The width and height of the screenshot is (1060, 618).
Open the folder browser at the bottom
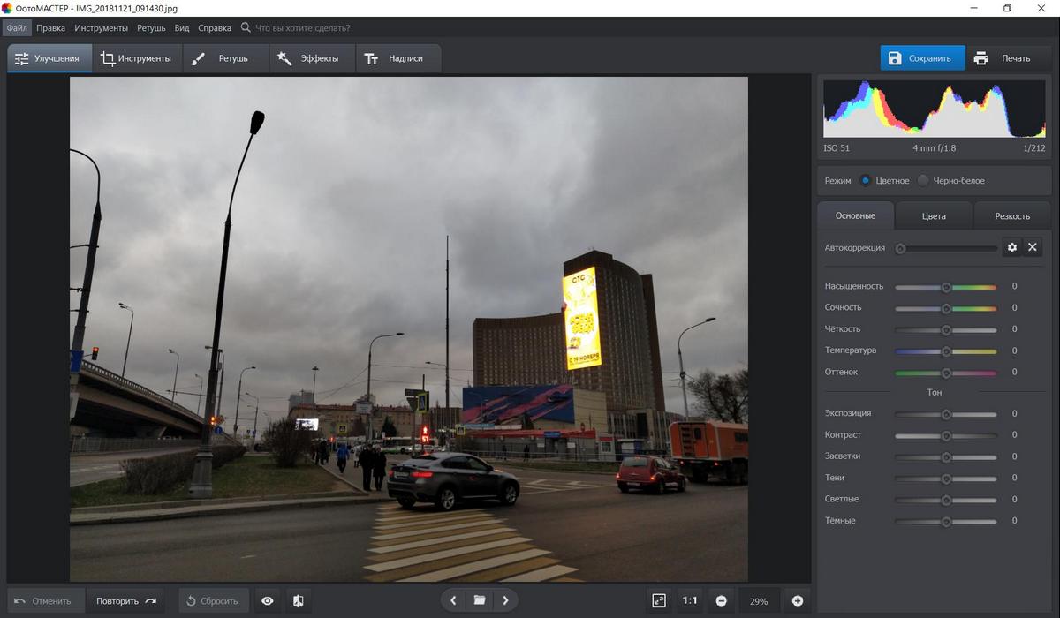(479, 600)
